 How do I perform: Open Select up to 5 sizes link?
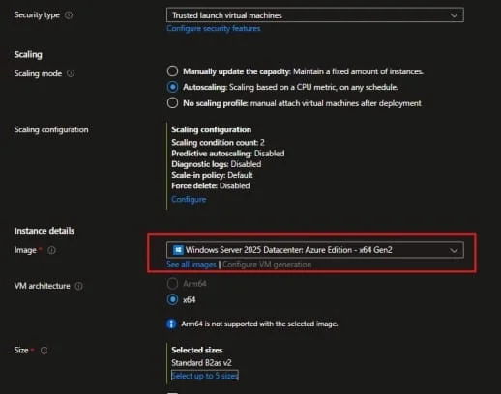point(205,376)
